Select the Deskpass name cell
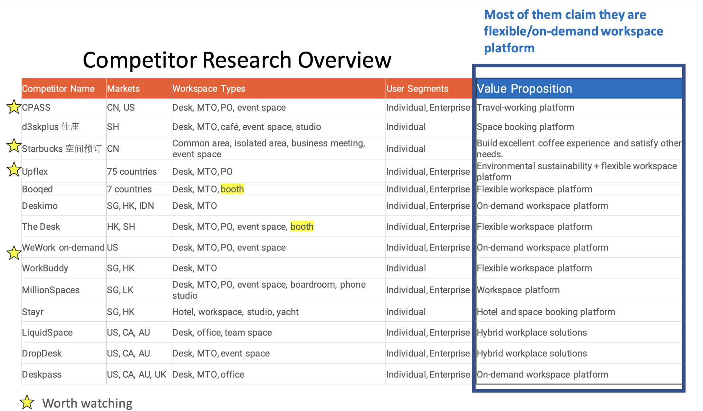 42,374
